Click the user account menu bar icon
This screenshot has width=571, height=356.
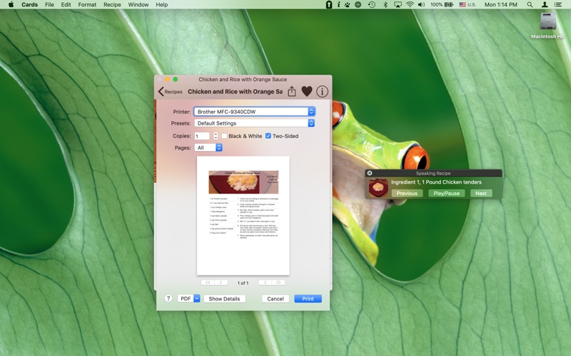pos(545,4)
